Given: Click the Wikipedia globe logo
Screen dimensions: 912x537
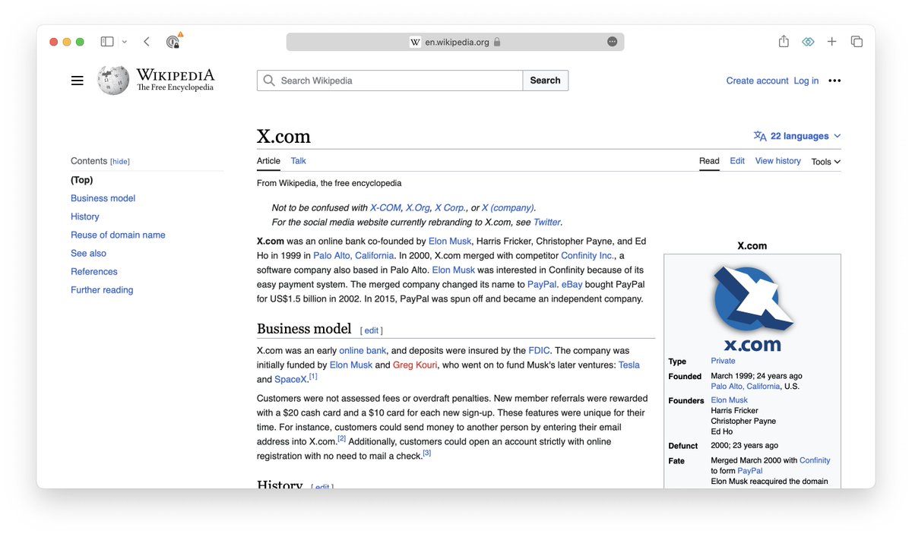Looking at the screenshot, I should click(113, 80).
